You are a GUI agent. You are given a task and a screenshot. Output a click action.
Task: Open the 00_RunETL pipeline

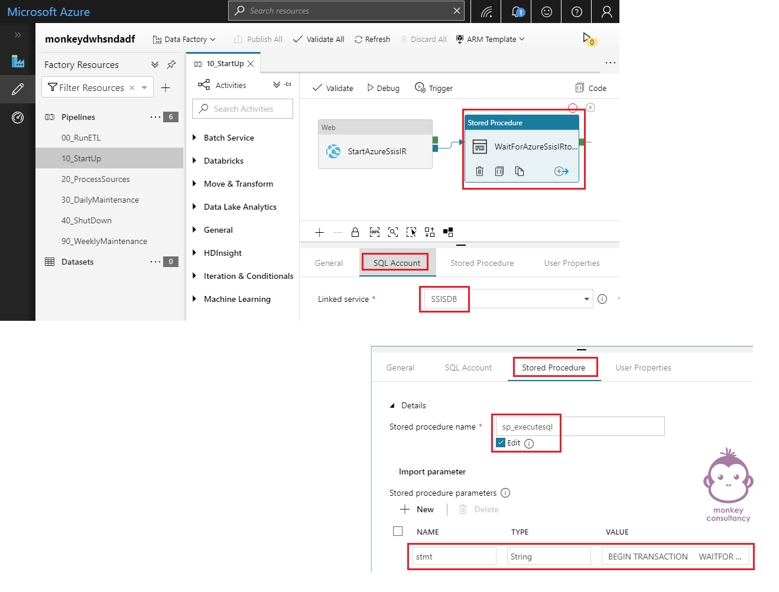coord(81,138)
